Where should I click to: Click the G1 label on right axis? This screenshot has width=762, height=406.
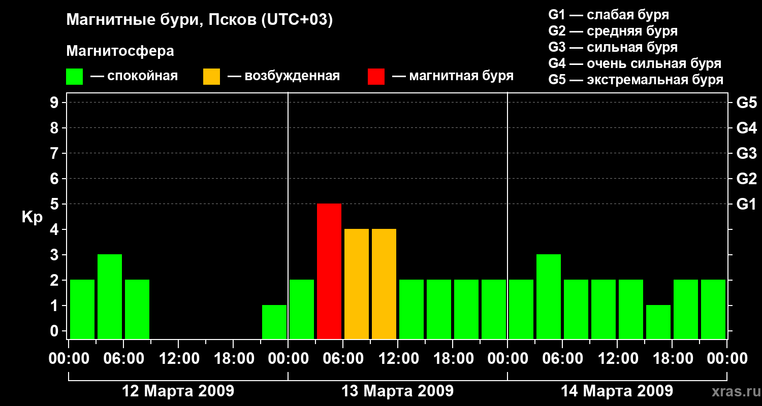pos(746,205)
